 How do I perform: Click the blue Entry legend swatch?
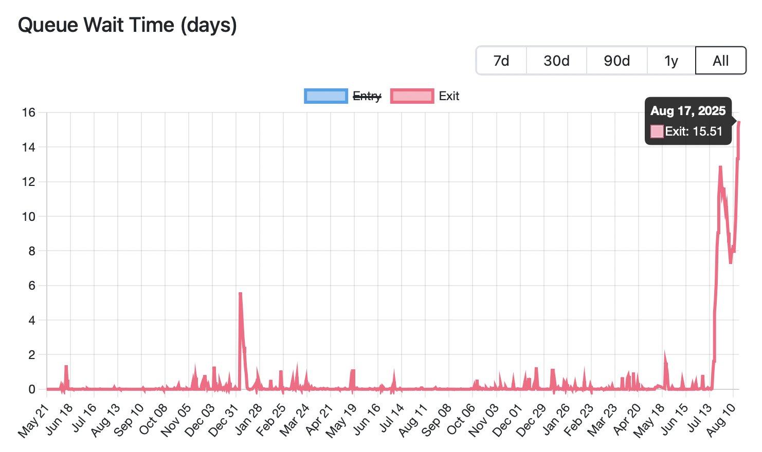(x=325, y=96)
